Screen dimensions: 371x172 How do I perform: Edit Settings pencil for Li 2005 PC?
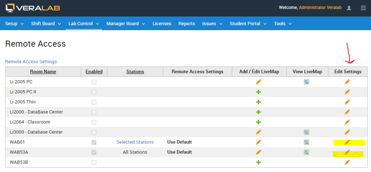point(347,82)
